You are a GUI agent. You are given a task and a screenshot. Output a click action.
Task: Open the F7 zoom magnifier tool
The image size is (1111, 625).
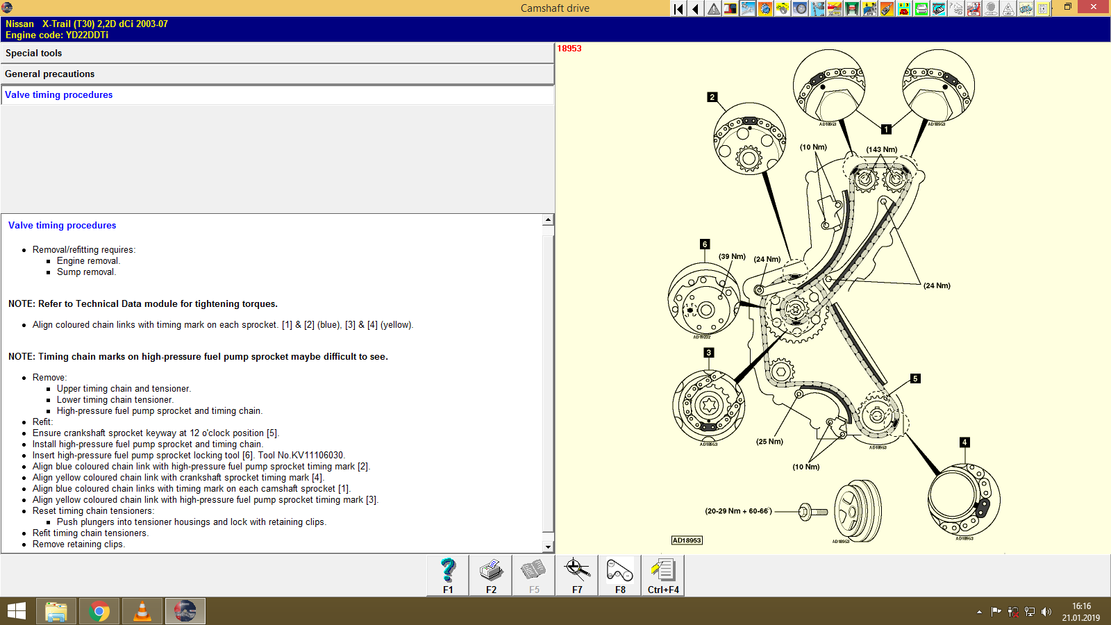tap(577, 575)
